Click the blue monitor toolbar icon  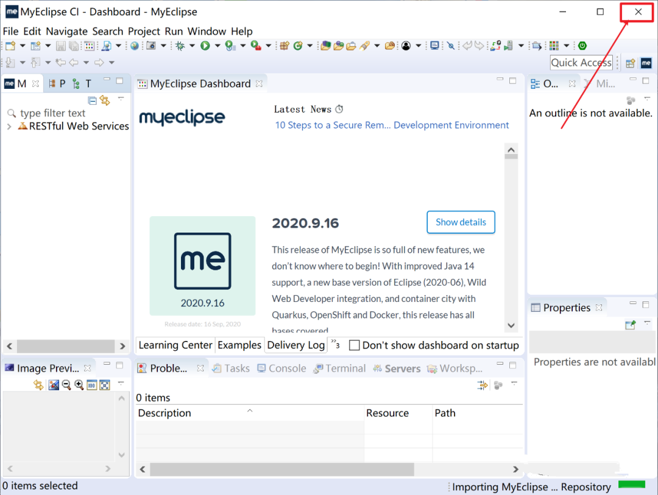click(435, 45)
